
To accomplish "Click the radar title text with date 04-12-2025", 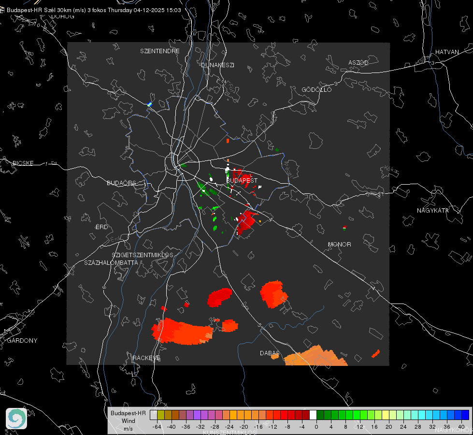I will pos(94,10).
